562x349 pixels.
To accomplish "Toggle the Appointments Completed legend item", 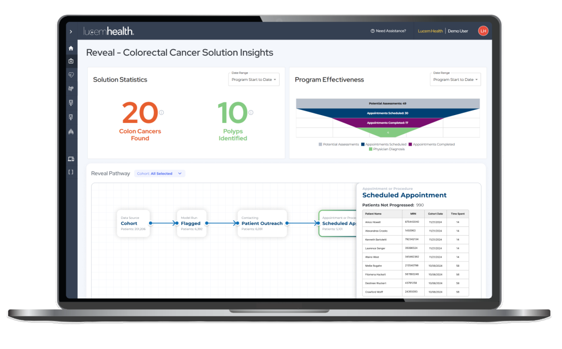I will (x=434, y=144).
